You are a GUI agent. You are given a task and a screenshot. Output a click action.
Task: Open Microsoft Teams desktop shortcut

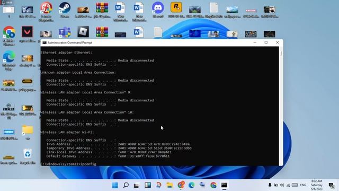[65, 32]
